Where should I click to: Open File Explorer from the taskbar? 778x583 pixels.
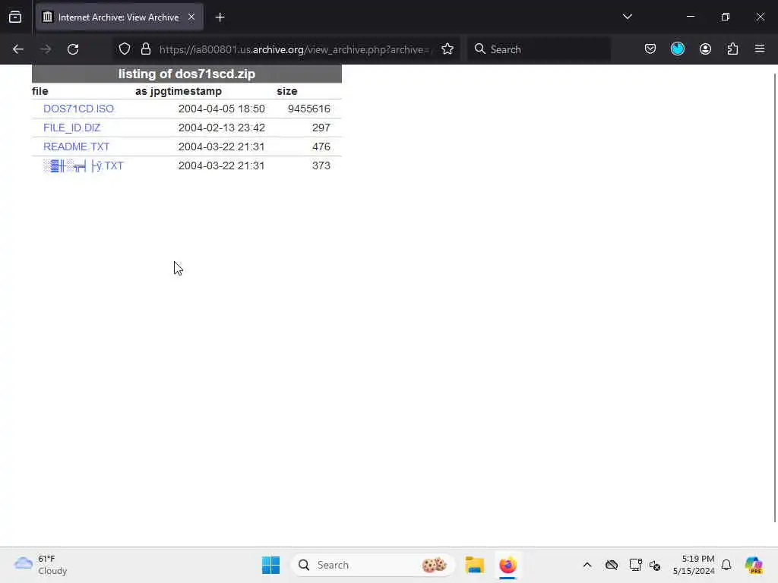point(474,565)
